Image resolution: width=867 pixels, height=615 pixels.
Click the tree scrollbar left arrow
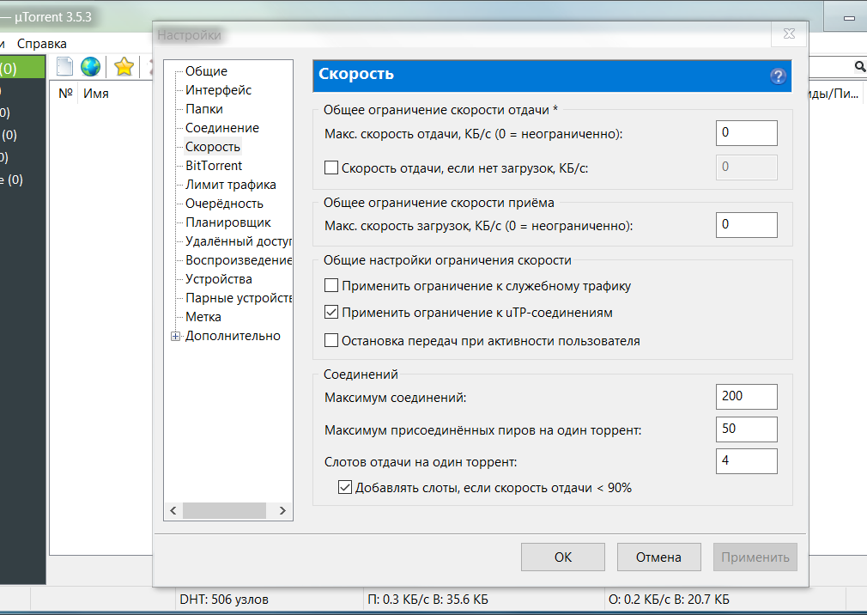pyautogui.click(x=173, y=510)
